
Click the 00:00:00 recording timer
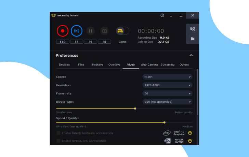(151, 31)
